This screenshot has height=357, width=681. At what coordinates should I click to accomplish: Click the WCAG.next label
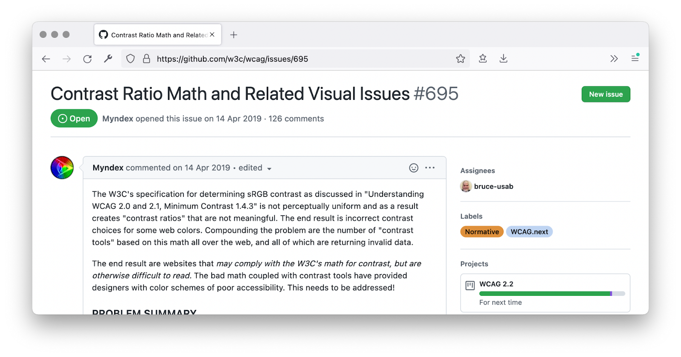point(529,232)
